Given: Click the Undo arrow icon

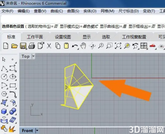Looking at the screenshot, I should pyautogui.click(x=75, y=46).
